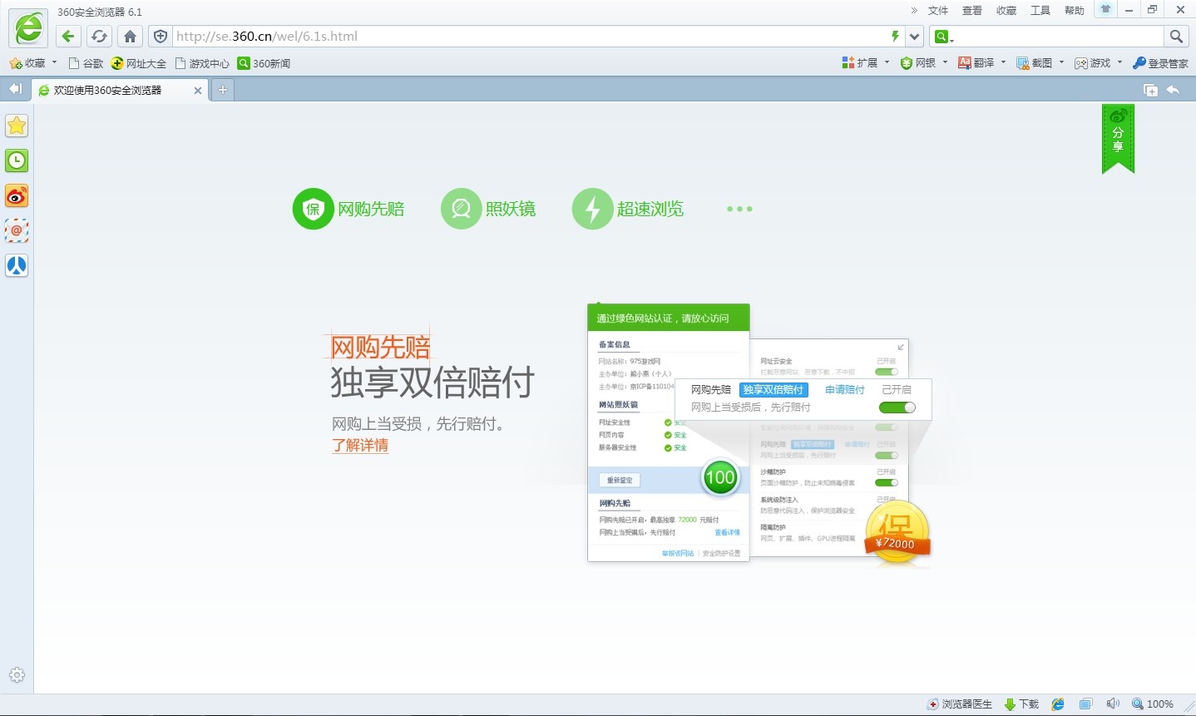Click the tab list window icon
Viewport: 1196px width, 716px height.
coord(1151,90)
